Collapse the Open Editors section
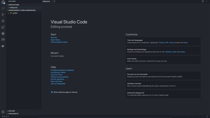 7,5
